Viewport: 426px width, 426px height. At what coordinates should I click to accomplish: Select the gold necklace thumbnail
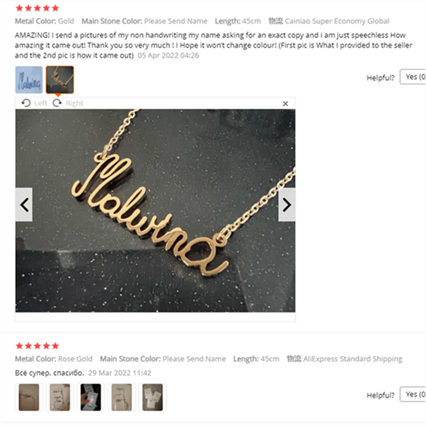[60, 79]
